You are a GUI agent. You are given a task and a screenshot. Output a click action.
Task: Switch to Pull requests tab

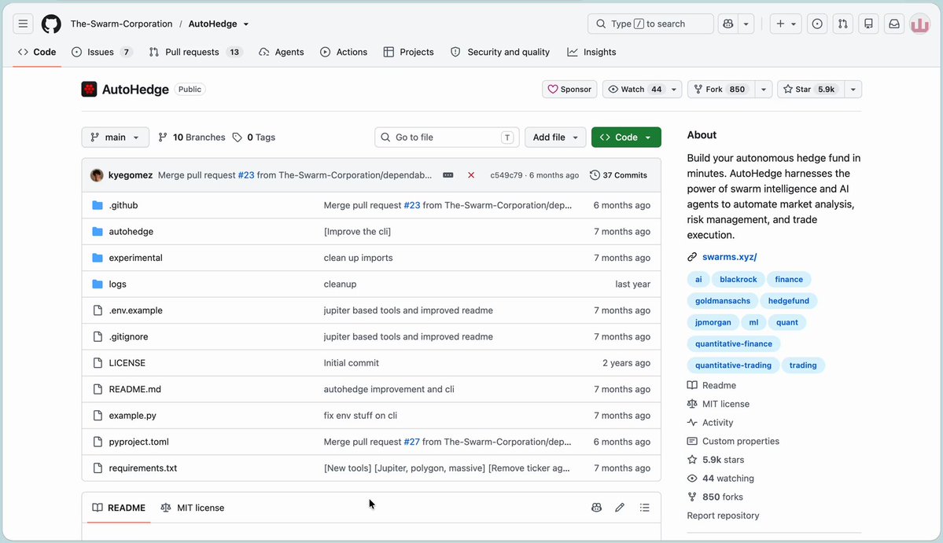[195, 53]
